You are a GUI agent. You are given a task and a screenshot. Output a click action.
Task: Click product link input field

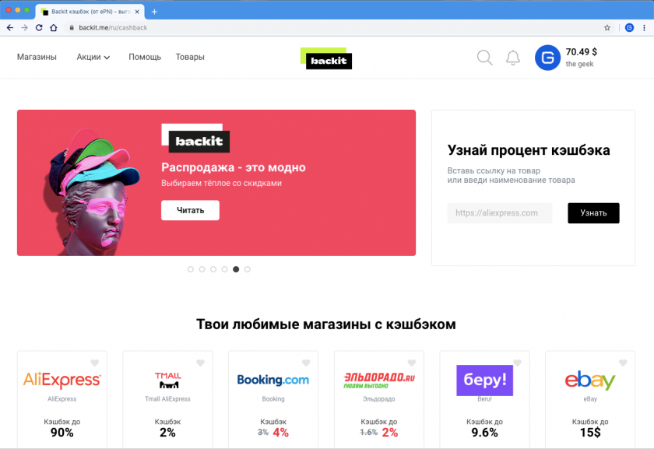[500, 213]
